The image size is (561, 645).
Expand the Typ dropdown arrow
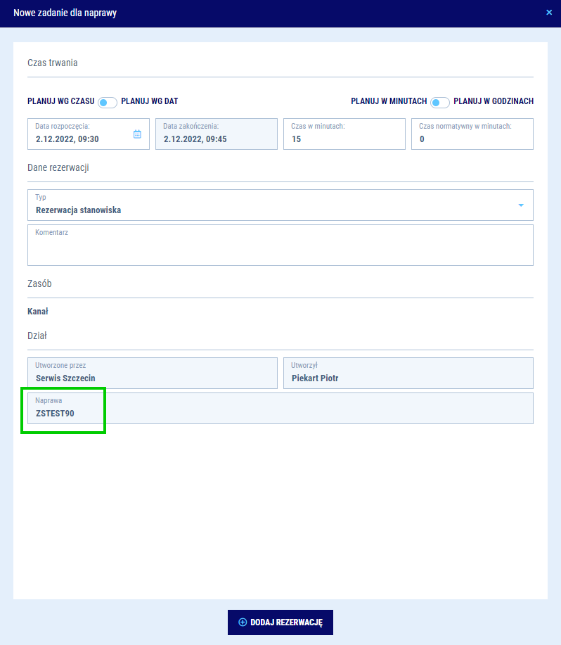coord(521,205)
